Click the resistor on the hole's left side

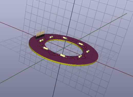point(46,48)
